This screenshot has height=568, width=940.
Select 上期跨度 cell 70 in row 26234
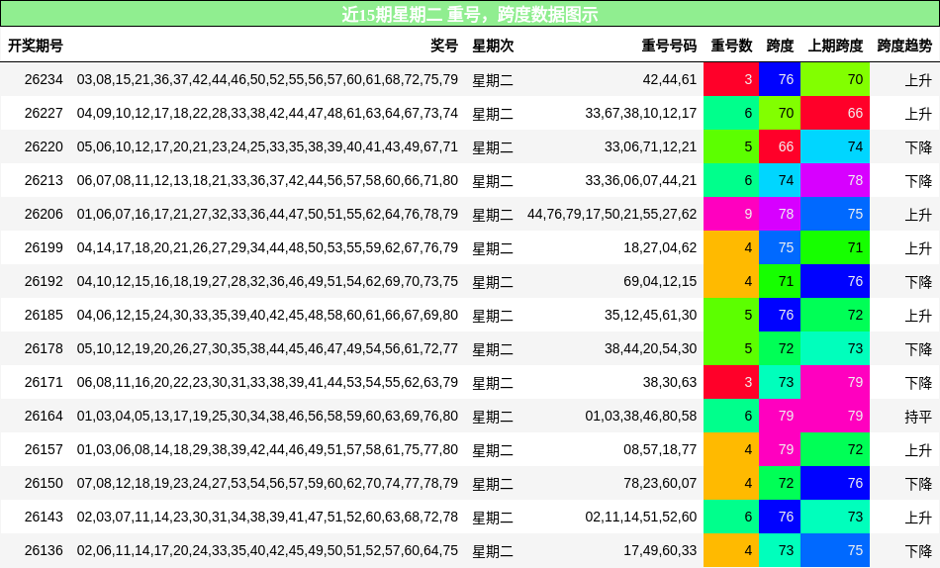[x=836, y=79]
